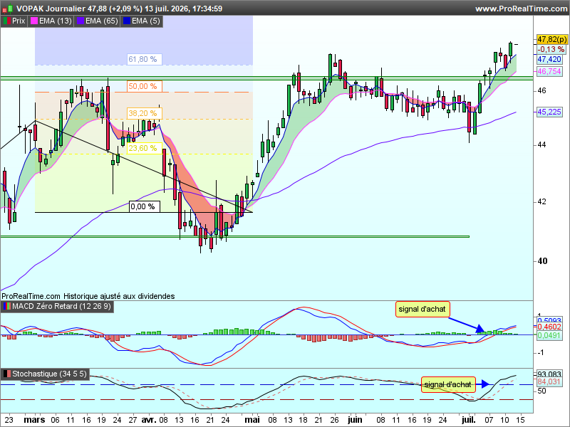Click the 38,20 % Fibonacci level label
570x427 pixels.
point(145,114)
